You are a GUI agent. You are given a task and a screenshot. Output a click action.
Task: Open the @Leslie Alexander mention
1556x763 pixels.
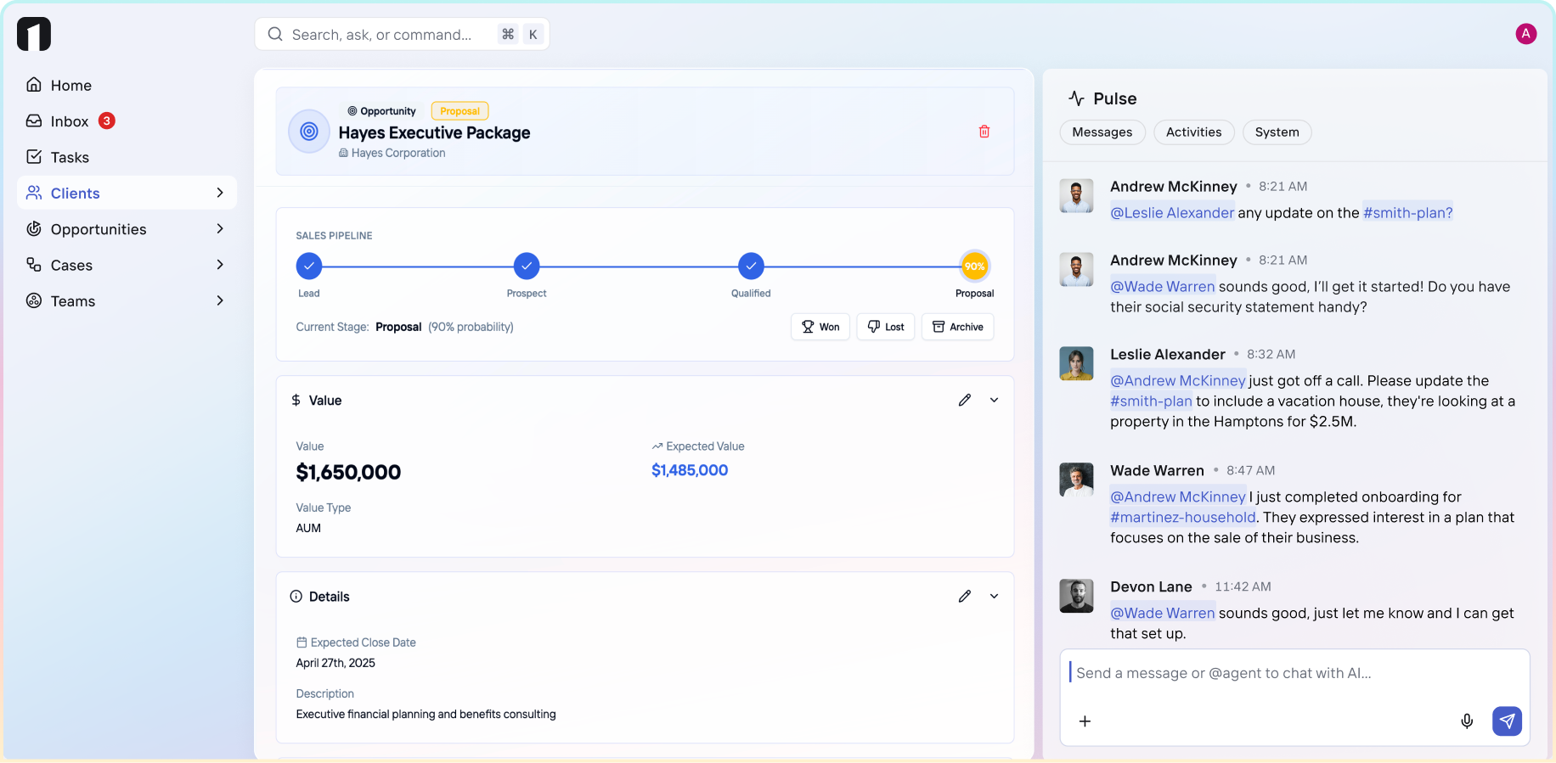(1172, 213)
